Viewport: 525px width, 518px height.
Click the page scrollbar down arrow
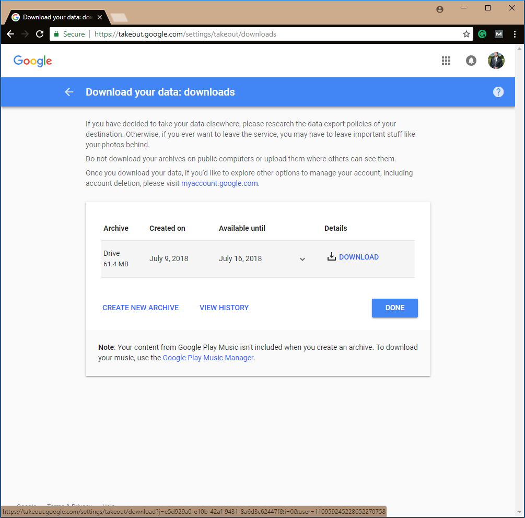tap(519, 512)
